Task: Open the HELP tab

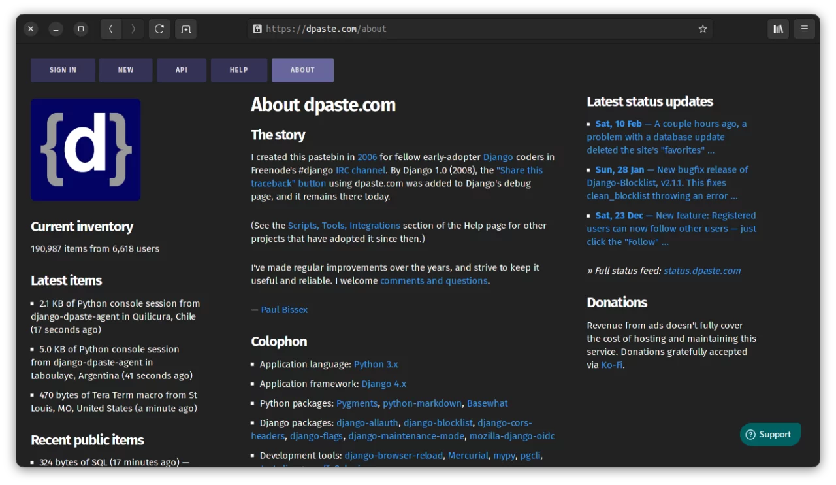Action: (x=238, y=70)
